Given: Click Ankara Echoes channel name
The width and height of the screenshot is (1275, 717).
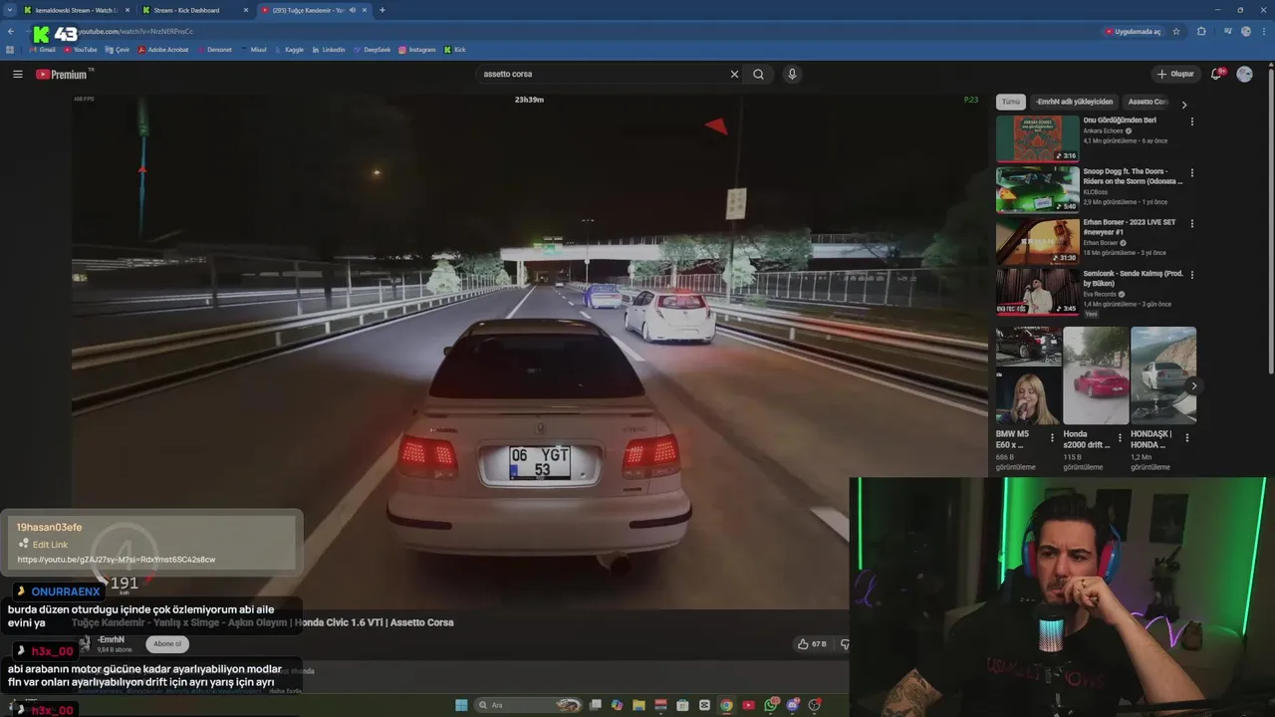Looking at the screenshot, I should pyautogui.click(x=1103, y=130).
